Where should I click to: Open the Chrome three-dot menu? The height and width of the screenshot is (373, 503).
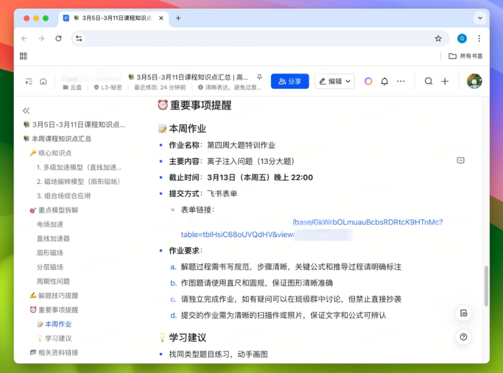pos(479,39)
